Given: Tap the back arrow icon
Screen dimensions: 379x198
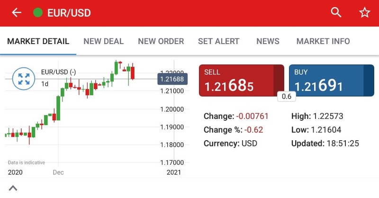Looking at the screenshot, I should pyautogui.click(x=17, y=13).
